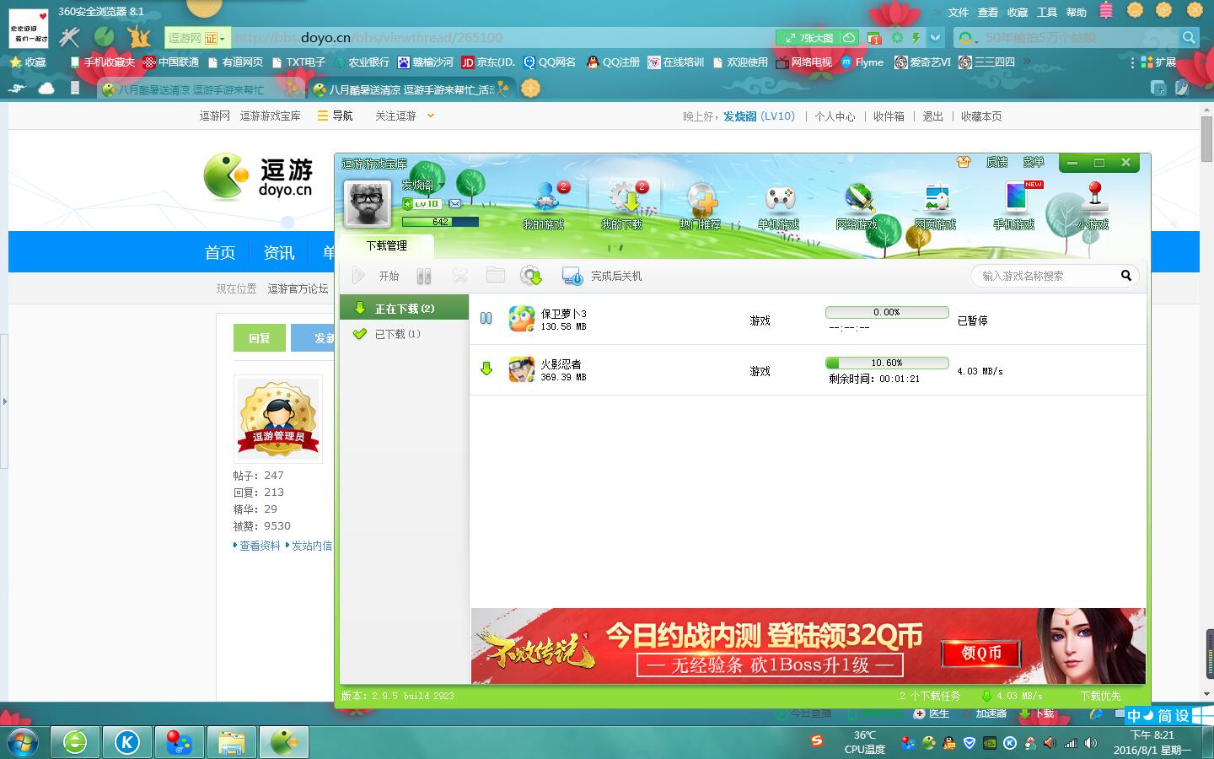Click the 领Q币 banner button

coord(980,653)
